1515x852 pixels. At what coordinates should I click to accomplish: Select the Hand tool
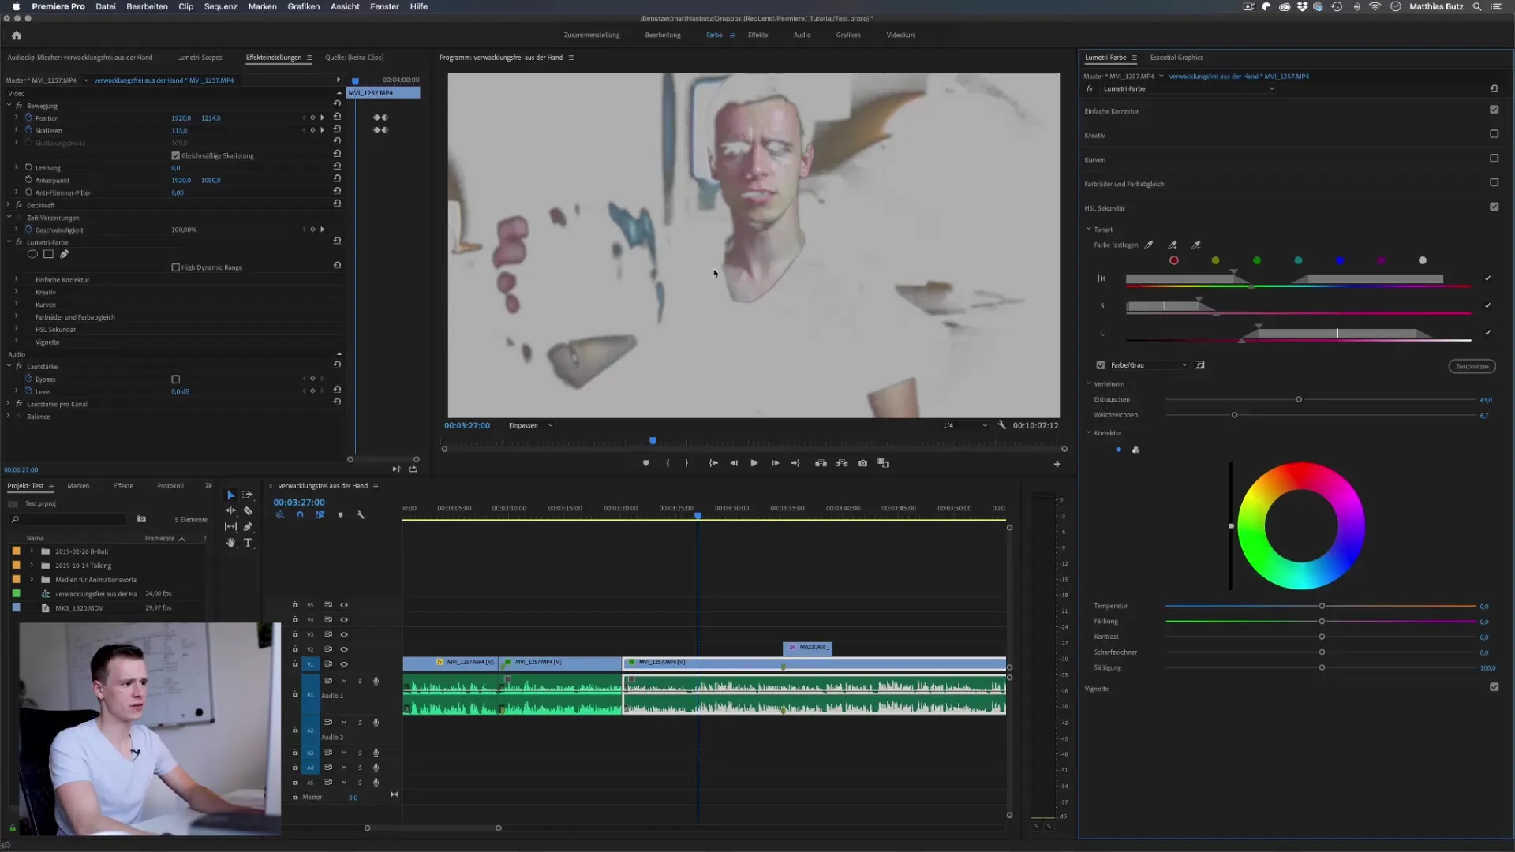(x=230, y=543)
